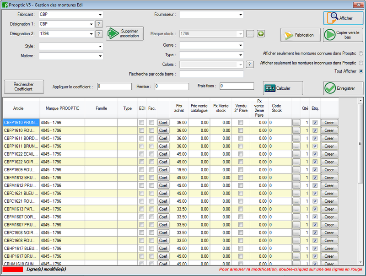
Task: Click the Recherche par code barre field
Action: (x=211, y=74)
